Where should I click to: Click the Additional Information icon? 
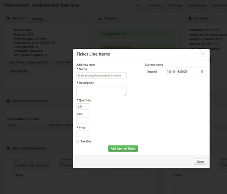8,101
